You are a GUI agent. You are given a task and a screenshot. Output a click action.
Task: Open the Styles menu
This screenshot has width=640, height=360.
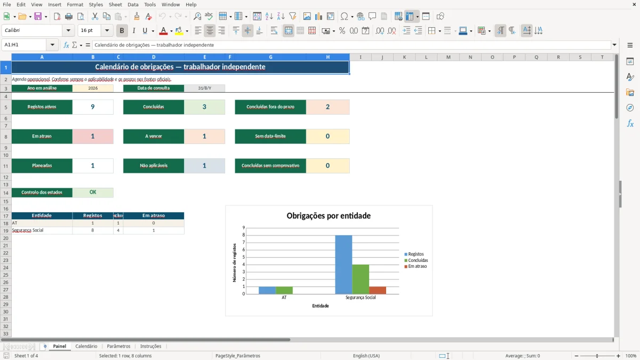point(96,4)
